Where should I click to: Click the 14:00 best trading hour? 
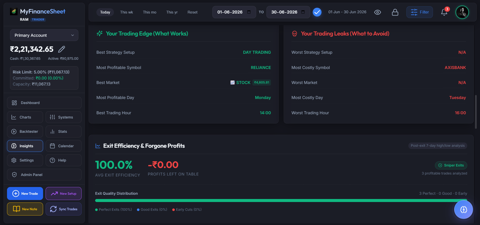(x=265, y=113)
